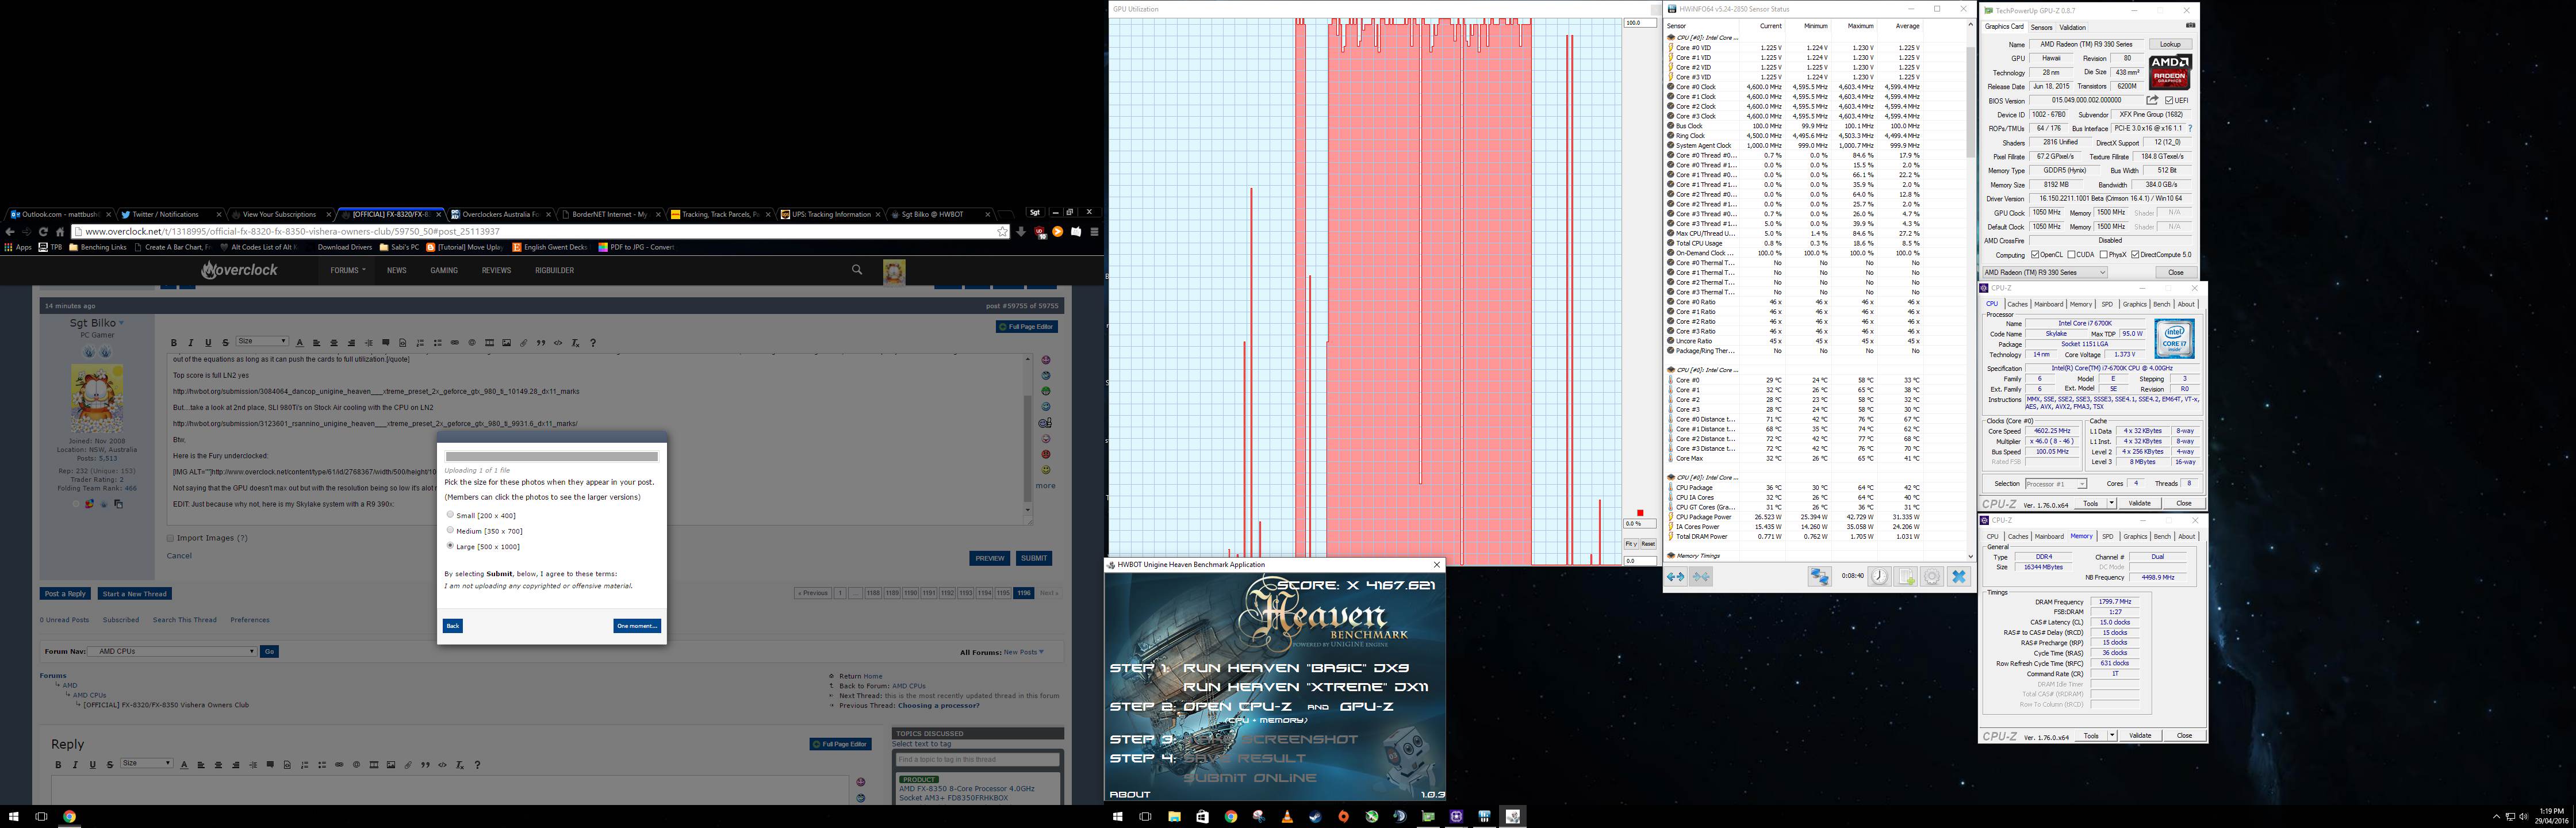Open Sgt Bilko user dropdown arrow
The image size is (2576, 828).
click(122, 323)
